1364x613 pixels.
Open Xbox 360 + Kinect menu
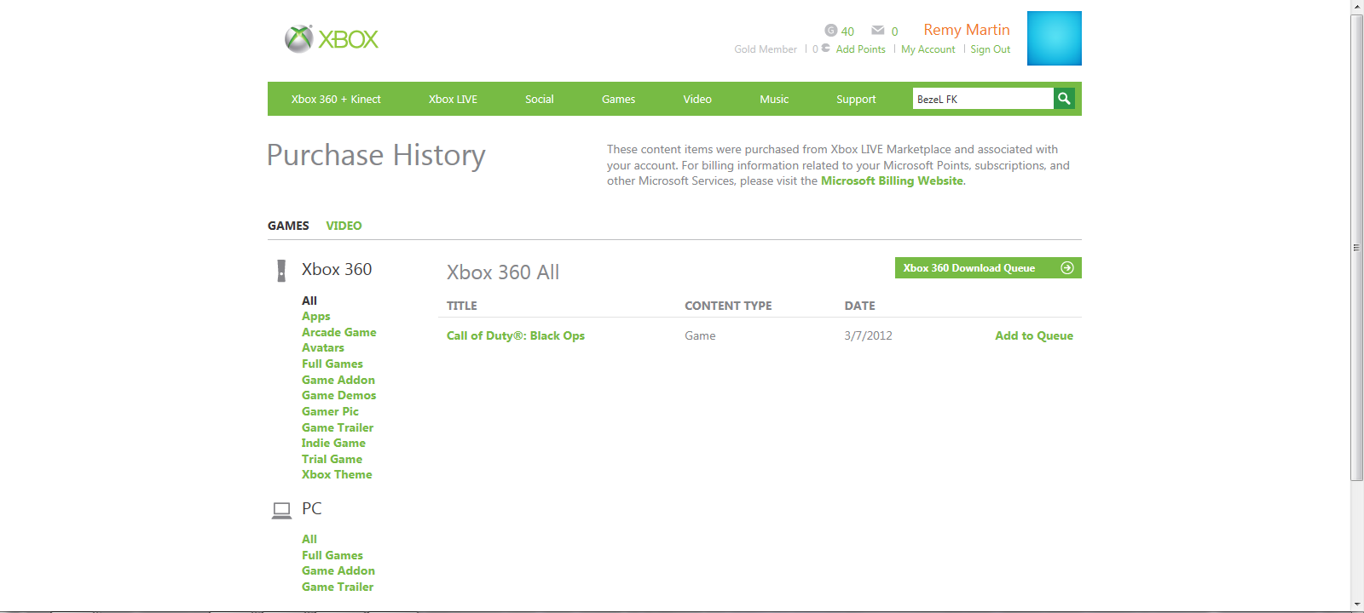pyautogui.click(x=336, y=99)
